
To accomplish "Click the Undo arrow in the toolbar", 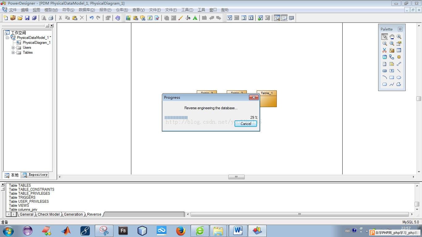I will (91, 18).
